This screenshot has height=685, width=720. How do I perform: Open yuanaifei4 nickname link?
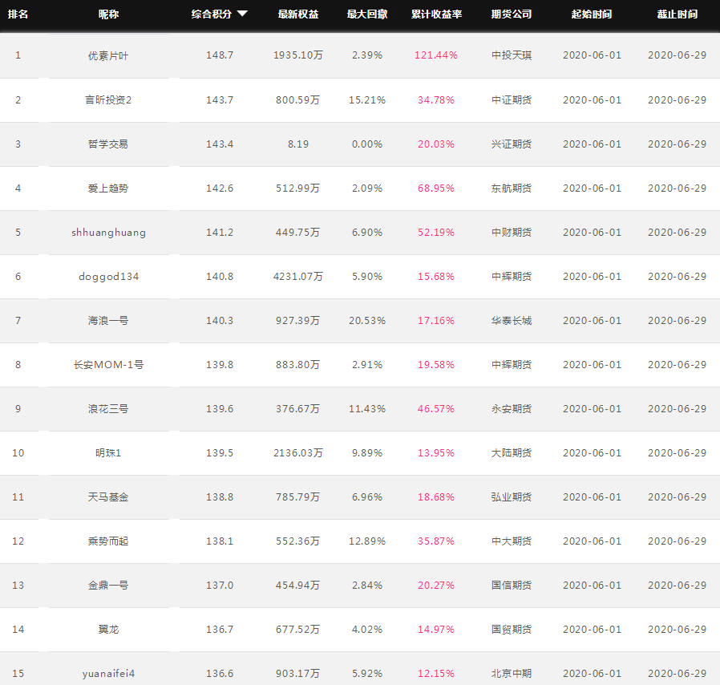[108, 674]
